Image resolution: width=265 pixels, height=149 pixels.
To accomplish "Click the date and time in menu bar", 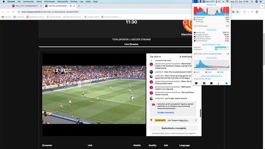I will (x=239, y=2).
